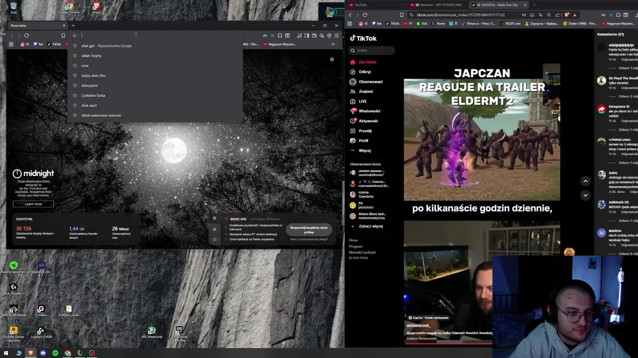Screen dimensions: 638x358
Task: Open Spotify from the taskbar
Action: (x=55, y=353)
